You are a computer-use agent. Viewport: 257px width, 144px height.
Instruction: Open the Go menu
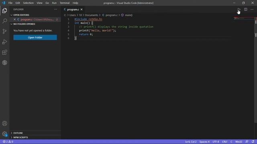[47, 3]
